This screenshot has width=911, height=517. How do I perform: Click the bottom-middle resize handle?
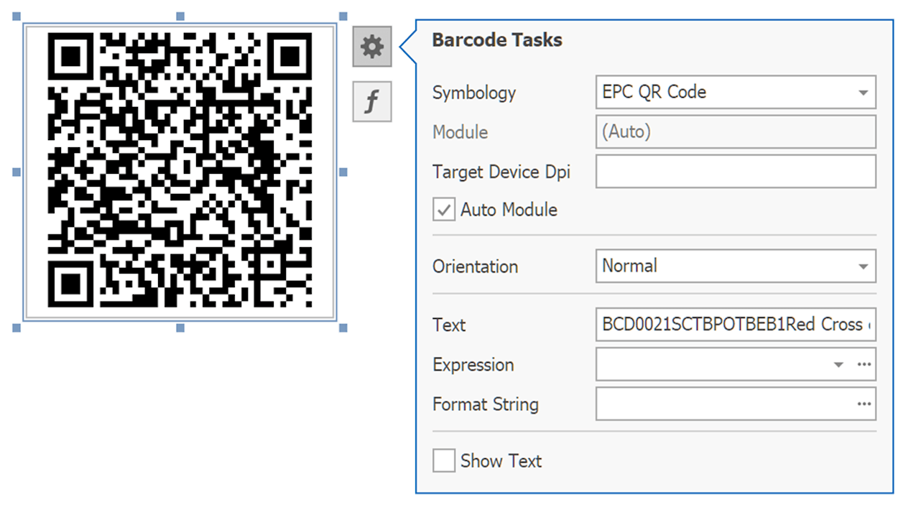[x=180, y=327]
